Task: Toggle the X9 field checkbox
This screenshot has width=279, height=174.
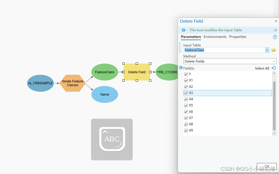Action: [186, 131]
